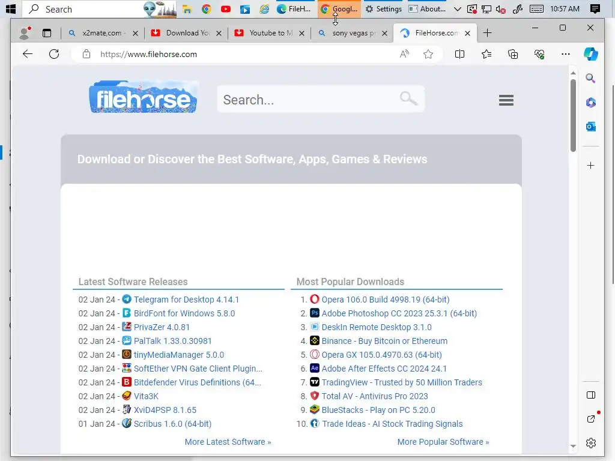Open the Favorites list icon

click(486, 54)
